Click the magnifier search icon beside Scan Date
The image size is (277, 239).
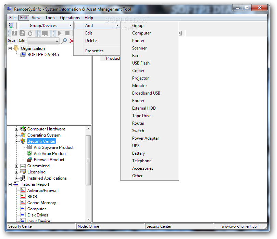pyautogui.click(x=64, y=41)
